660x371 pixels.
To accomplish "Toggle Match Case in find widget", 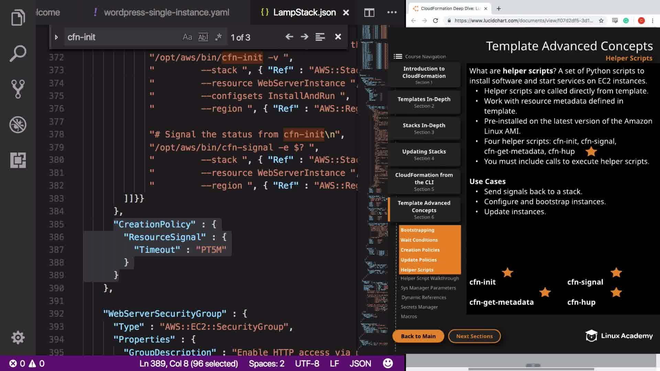I will click(x=187, y=37).
